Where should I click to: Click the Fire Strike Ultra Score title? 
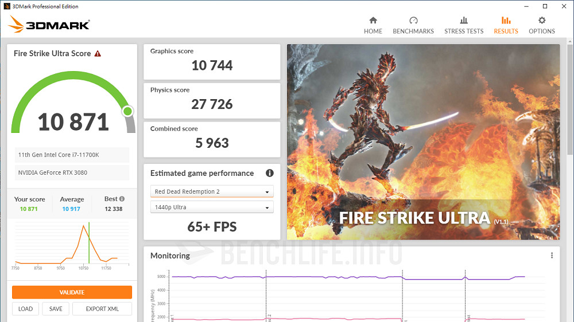pos(52,54)
